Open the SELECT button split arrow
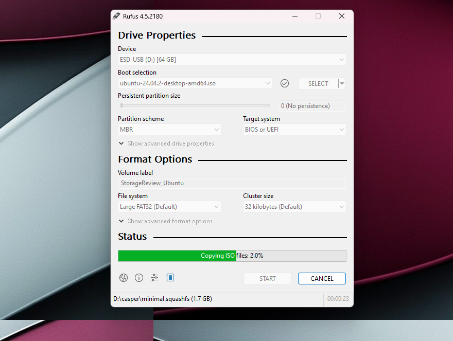This screenshot has width=453, height=341. pos(342,83)
